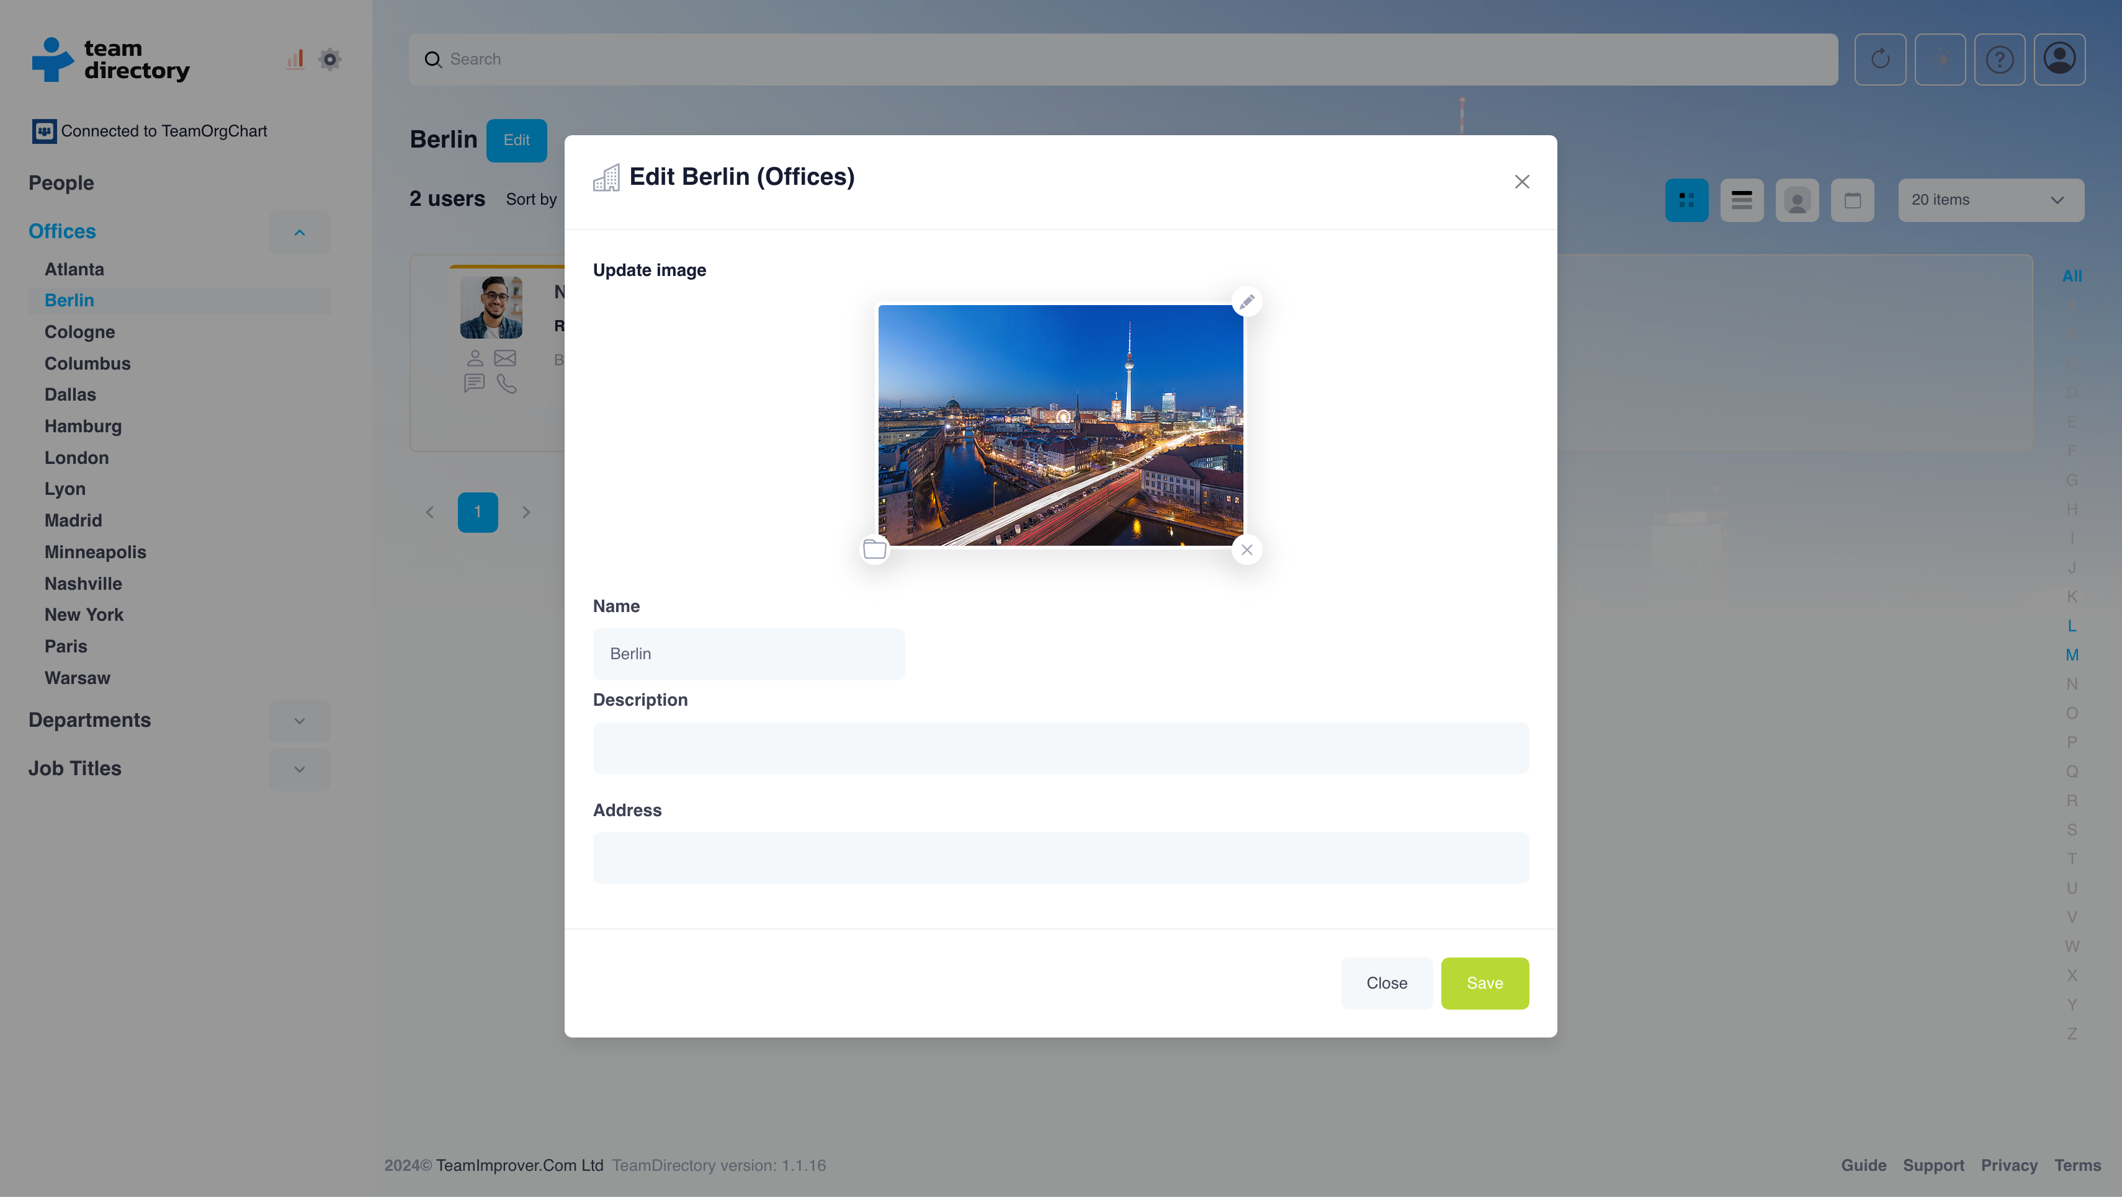This screenshot has height=1200, width=2122.
Task: Open the Terms link
Action: coord(2077,1165)
